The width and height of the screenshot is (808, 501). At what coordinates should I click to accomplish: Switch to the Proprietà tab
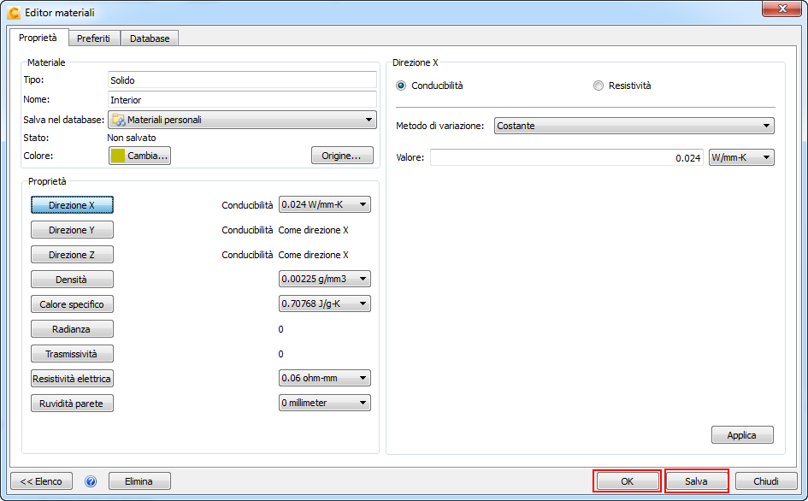(x=38, y=38)
